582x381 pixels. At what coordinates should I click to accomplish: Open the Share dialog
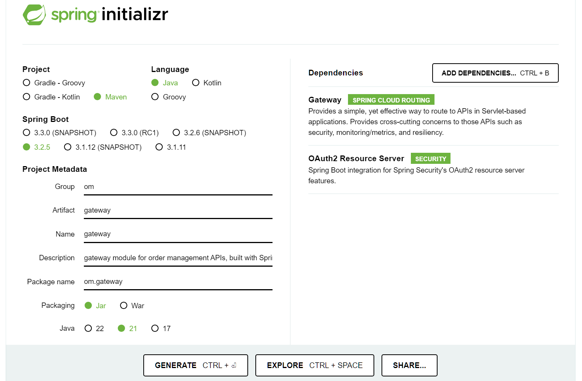click(409, 365)
